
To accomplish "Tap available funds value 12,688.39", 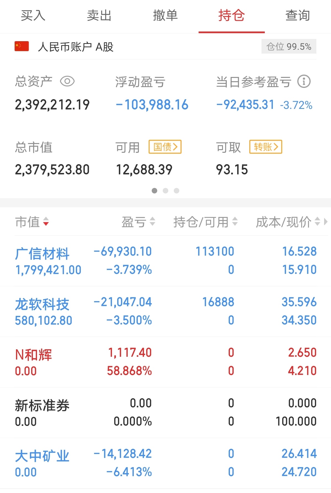I will 144,170.
